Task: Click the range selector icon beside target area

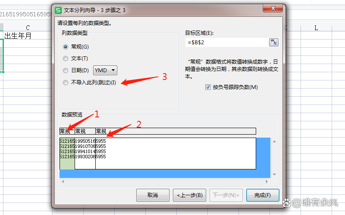Action: pyautogui.click(x=274, y=42)
